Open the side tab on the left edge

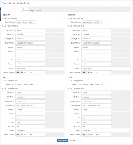pos(1,14)
